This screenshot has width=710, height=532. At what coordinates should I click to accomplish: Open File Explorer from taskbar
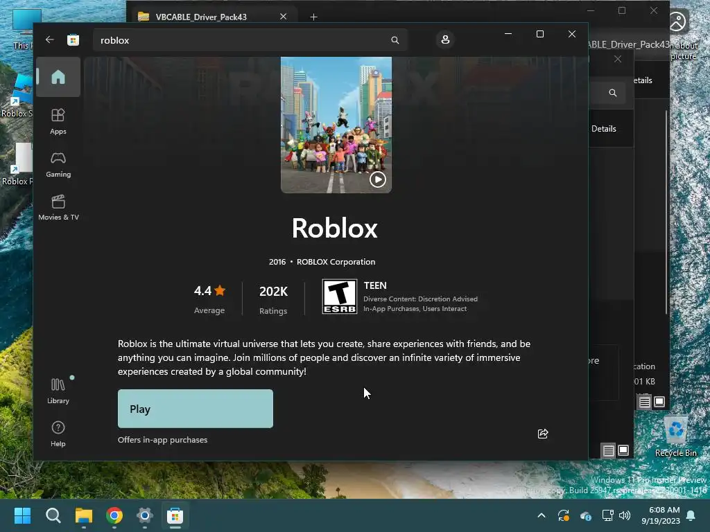[84, 515]
